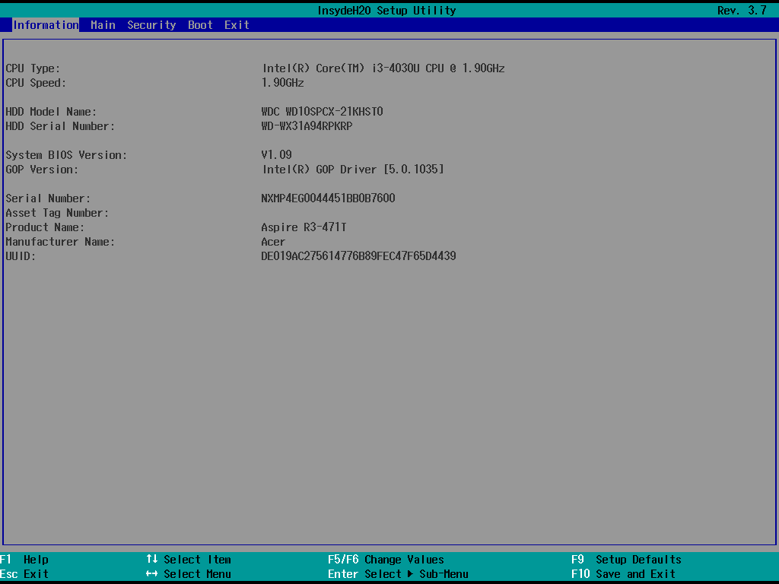
Task: Click the F5/F6 Change Values hint
Action: point(386,560)
